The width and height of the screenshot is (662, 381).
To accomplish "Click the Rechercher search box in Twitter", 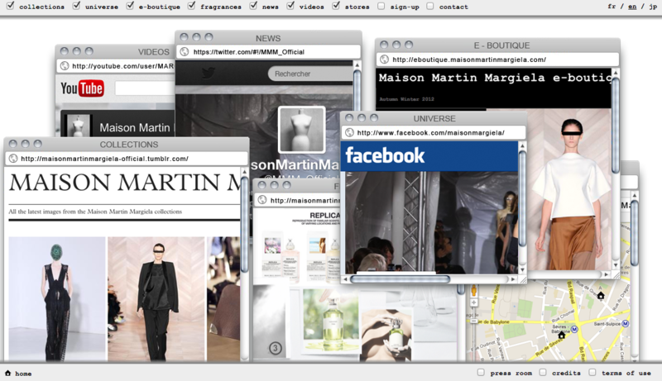I will pyautogui.click(x=310, y=74).
